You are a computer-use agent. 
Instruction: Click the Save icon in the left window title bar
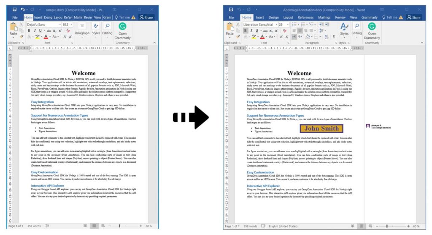pos(15,9)
